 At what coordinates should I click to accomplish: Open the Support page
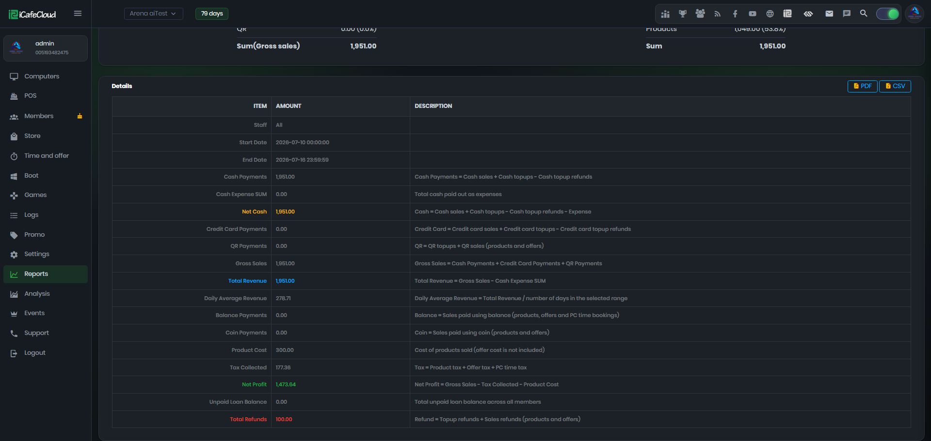pos(46,333)
